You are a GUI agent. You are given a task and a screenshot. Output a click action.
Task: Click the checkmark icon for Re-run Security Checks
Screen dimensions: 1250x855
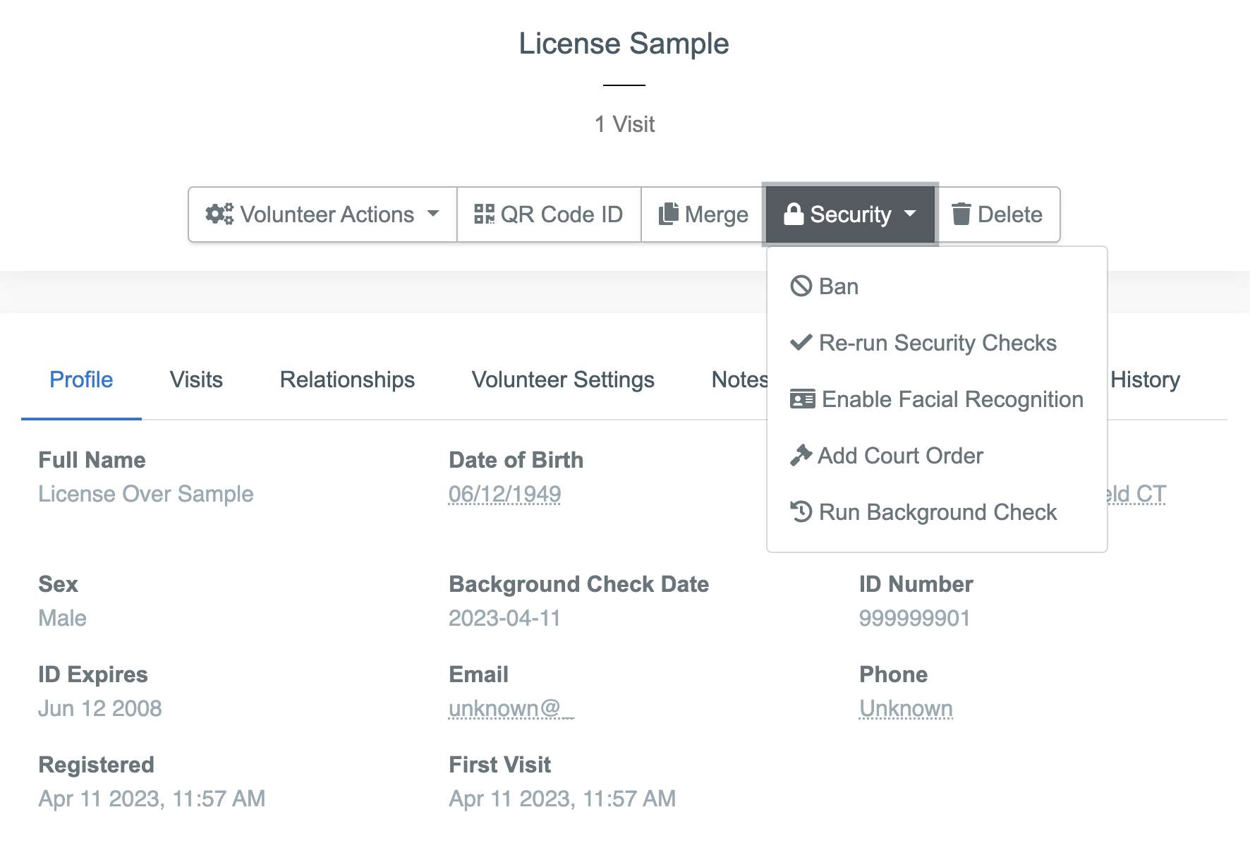[801, 343]
